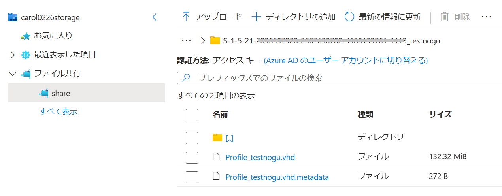Click the Profile_testnogu.vhd file icon

point(216,157)
